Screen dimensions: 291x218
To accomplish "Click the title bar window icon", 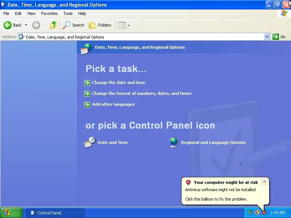I will click(x=3, y=4).
